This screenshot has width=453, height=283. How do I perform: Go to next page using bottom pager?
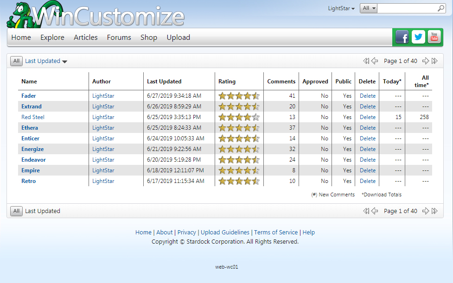[426, 211]
